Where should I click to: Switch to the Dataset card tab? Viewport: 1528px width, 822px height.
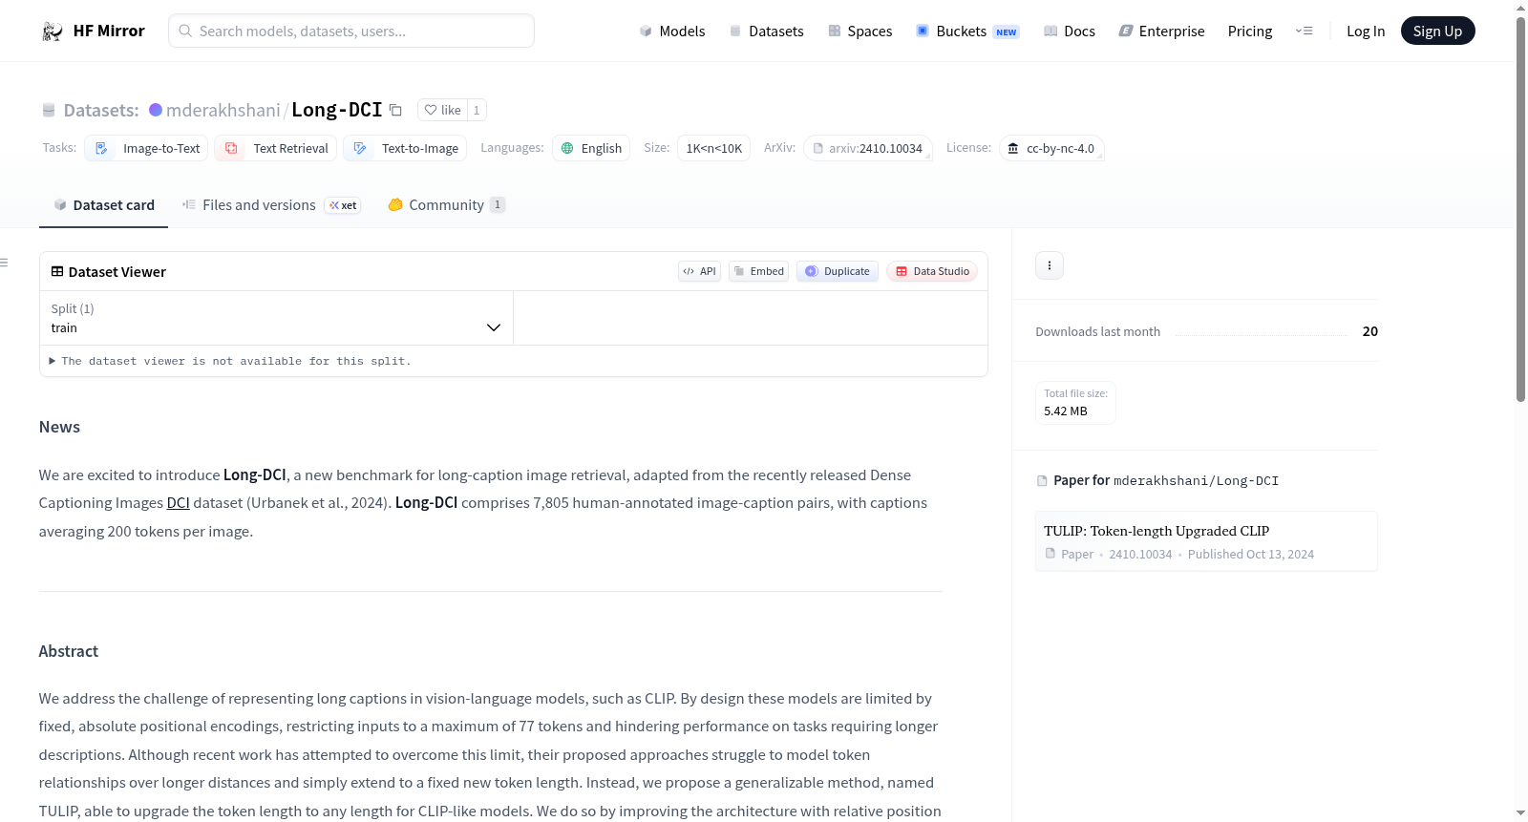click(104, 205)
